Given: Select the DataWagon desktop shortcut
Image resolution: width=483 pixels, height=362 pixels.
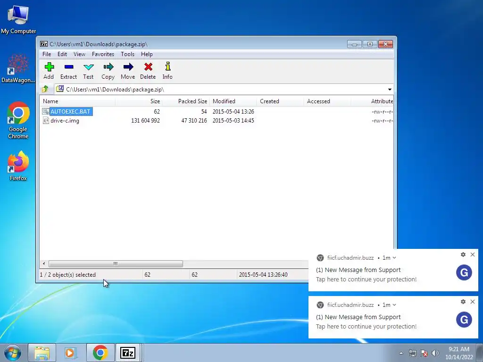Looking at the screenshot, I should point(18,69).
